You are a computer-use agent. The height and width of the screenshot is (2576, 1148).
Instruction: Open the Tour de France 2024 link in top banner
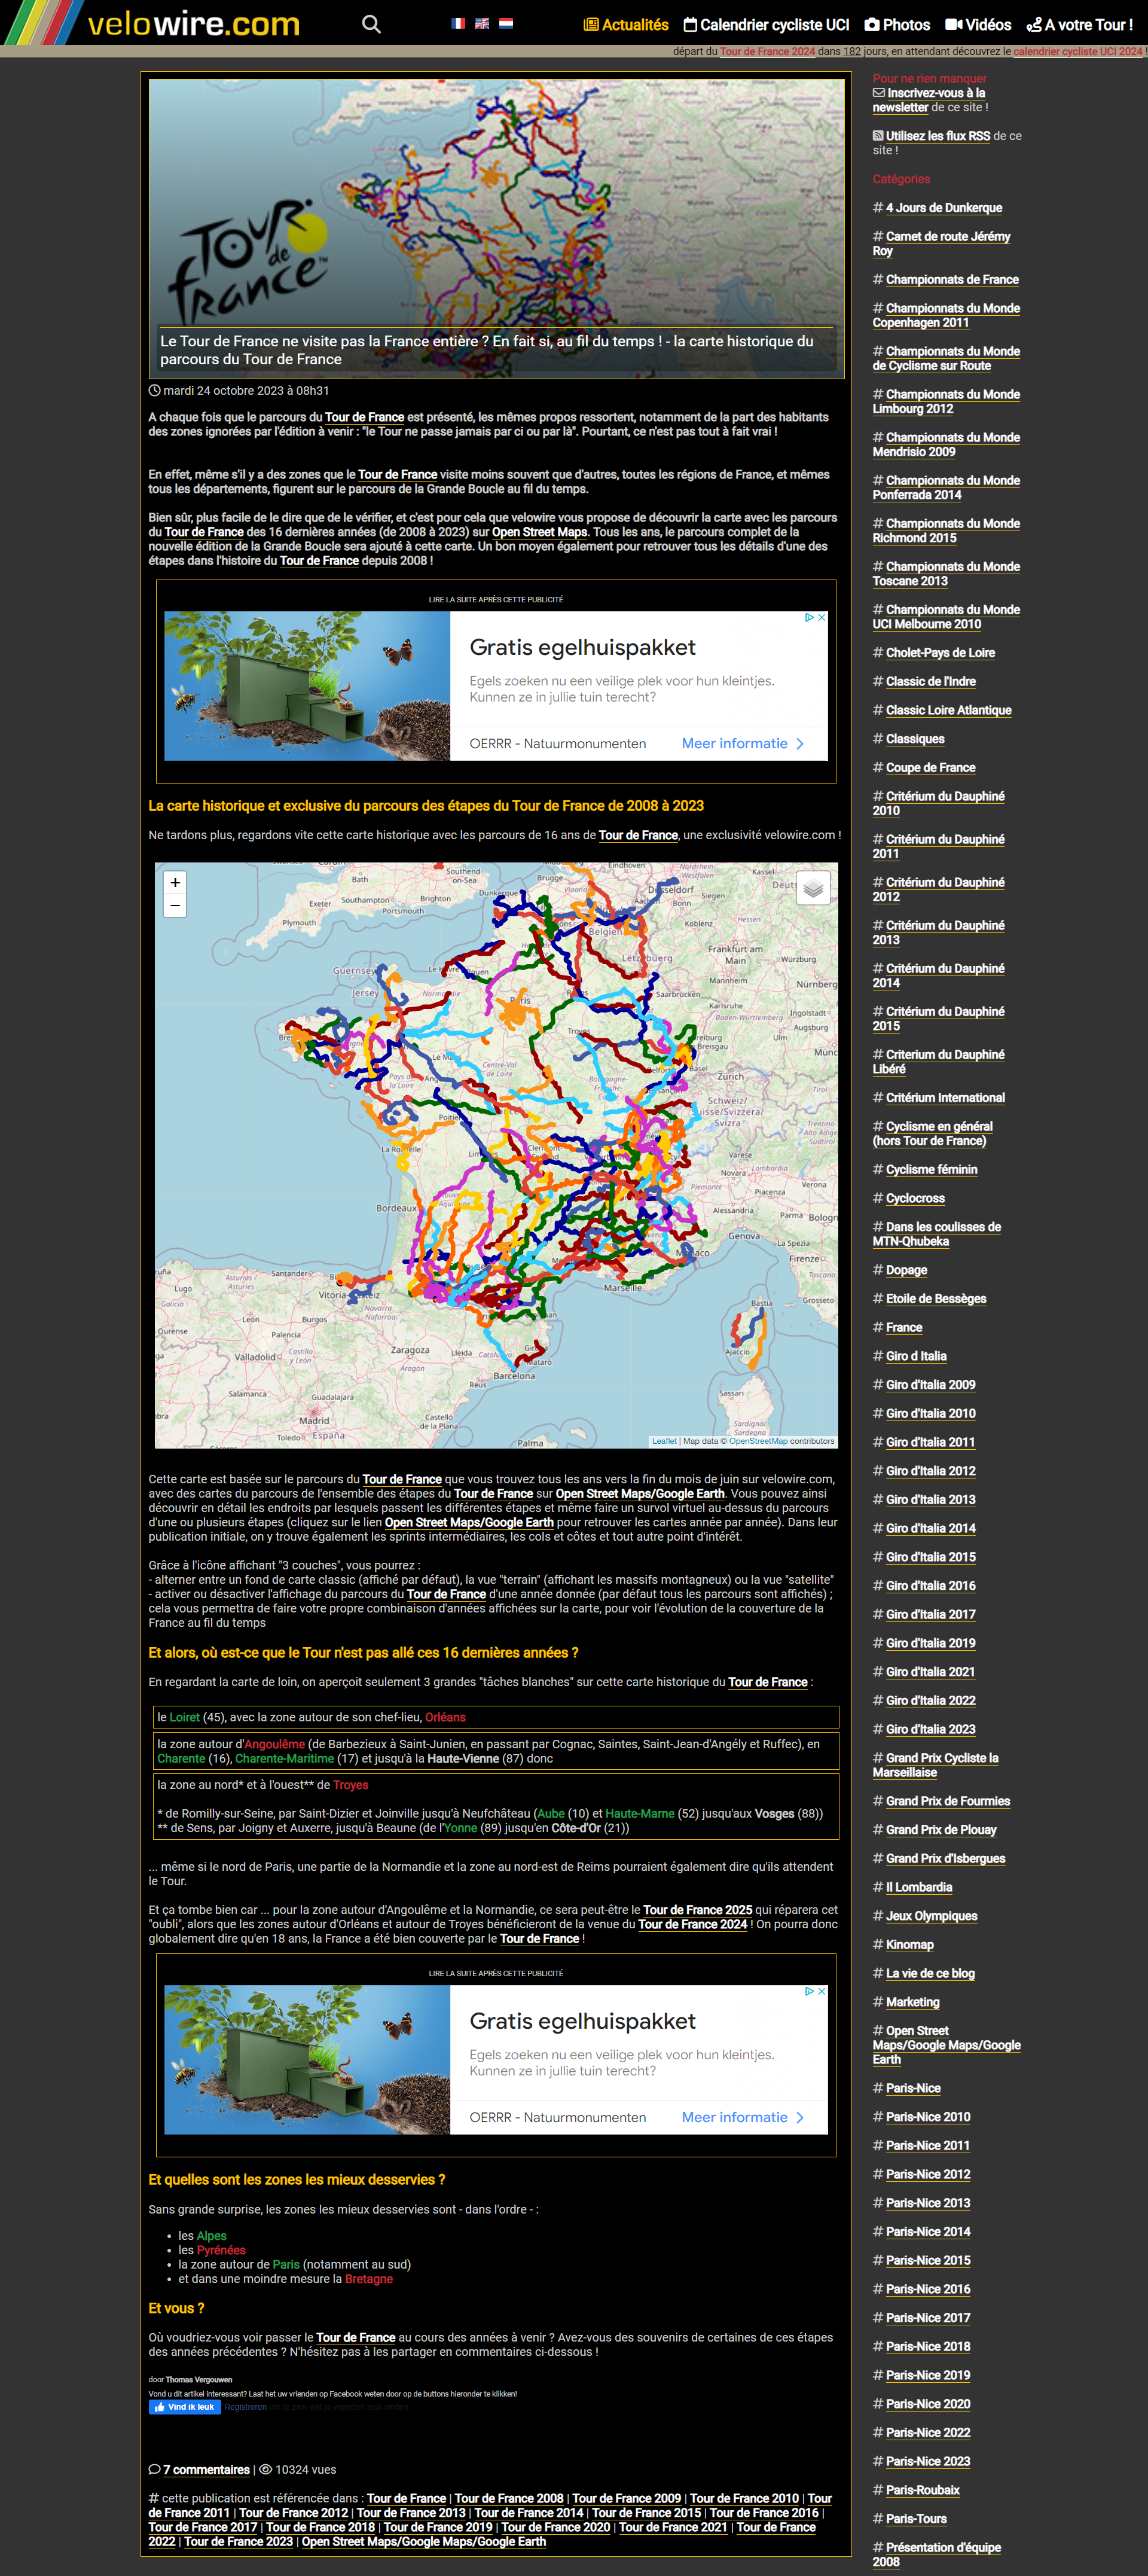tap(767, 51)
